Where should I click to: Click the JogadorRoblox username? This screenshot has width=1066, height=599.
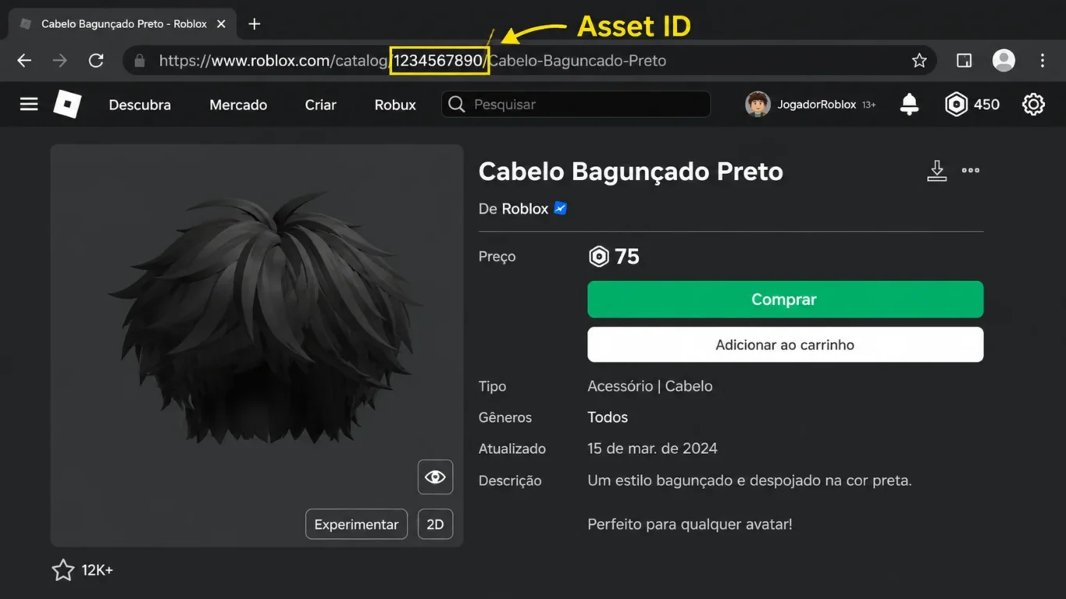click(x=816, y=105)
